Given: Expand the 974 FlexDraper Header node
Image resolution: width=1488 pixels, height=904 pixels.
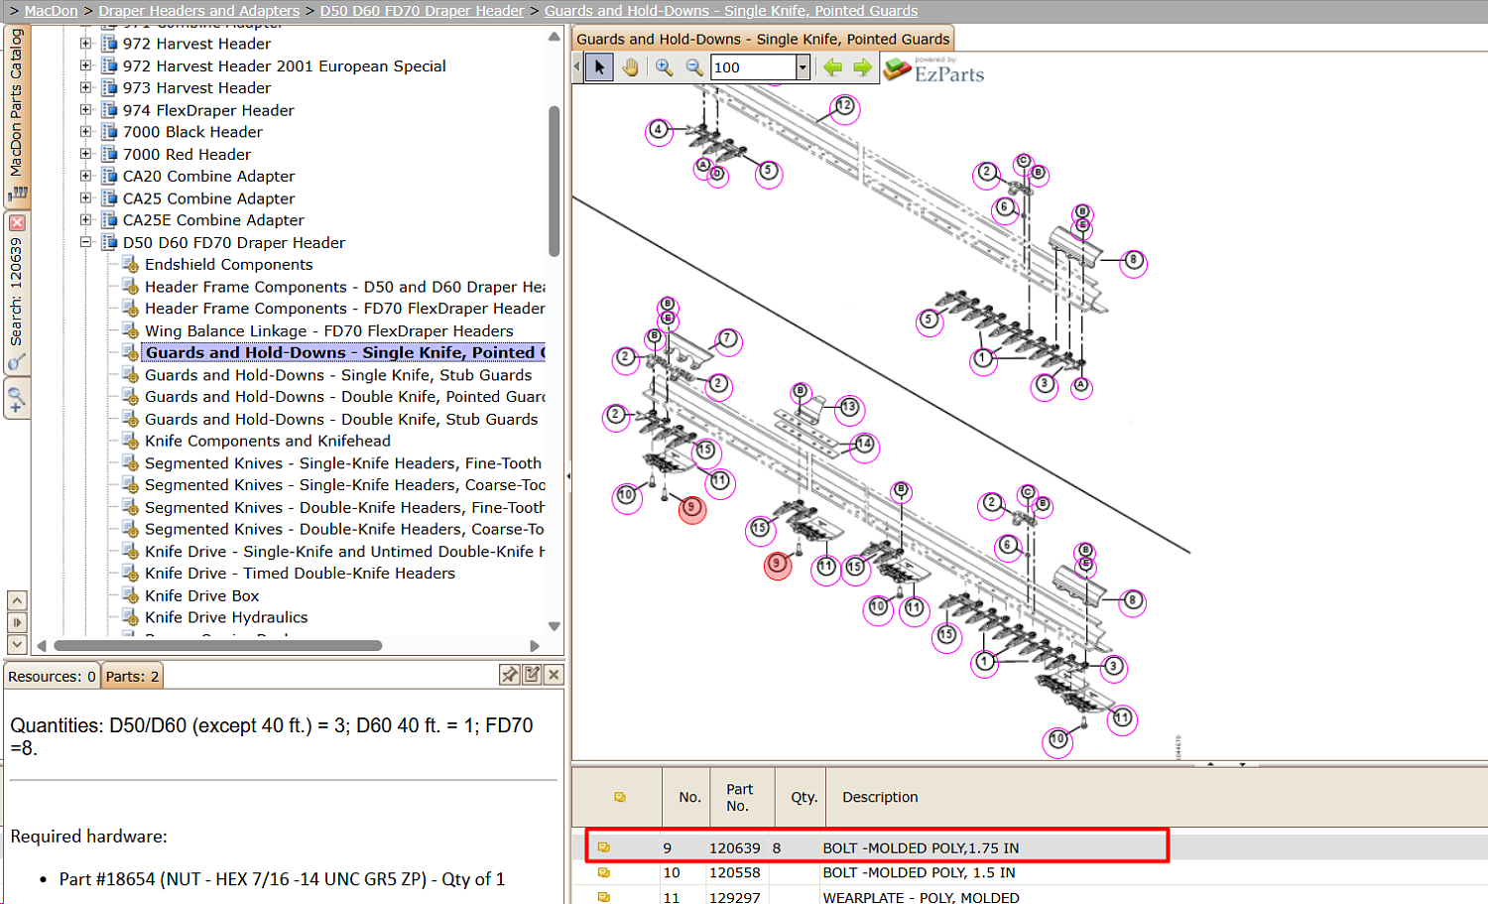Looking at the screenshot, I should pos(86,110).
